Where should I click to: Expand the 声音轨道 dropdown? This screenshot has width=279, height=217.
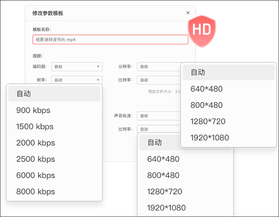tap(159, 116)
